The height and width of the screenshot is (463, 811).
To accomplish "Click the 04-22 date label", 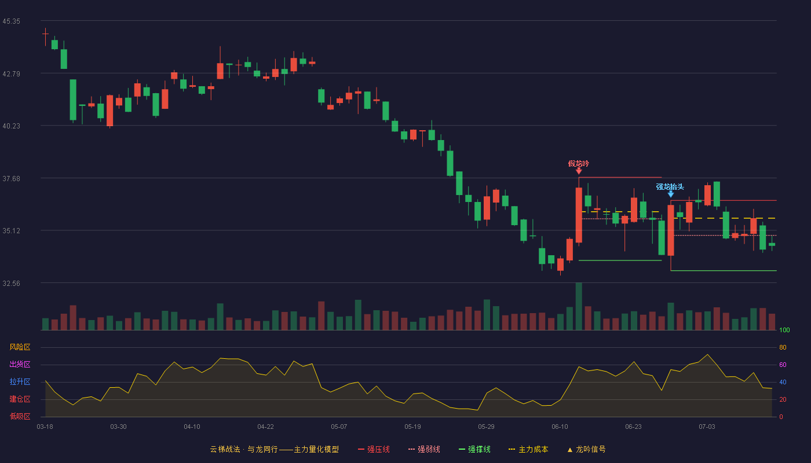I will click(265, 427).
